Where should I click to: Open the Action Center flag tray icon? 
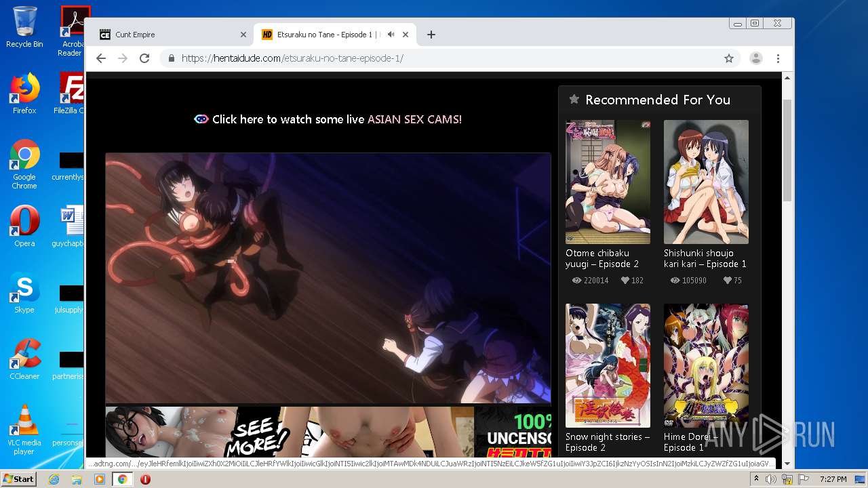click(x=804, y=479)
